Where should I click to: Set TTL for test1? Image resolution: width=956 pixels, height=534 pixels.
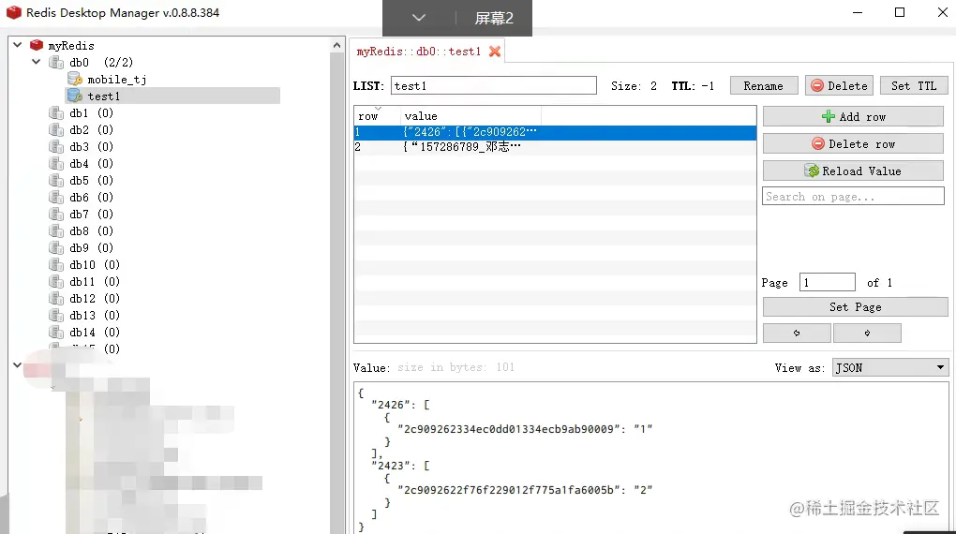coord(913,85)
